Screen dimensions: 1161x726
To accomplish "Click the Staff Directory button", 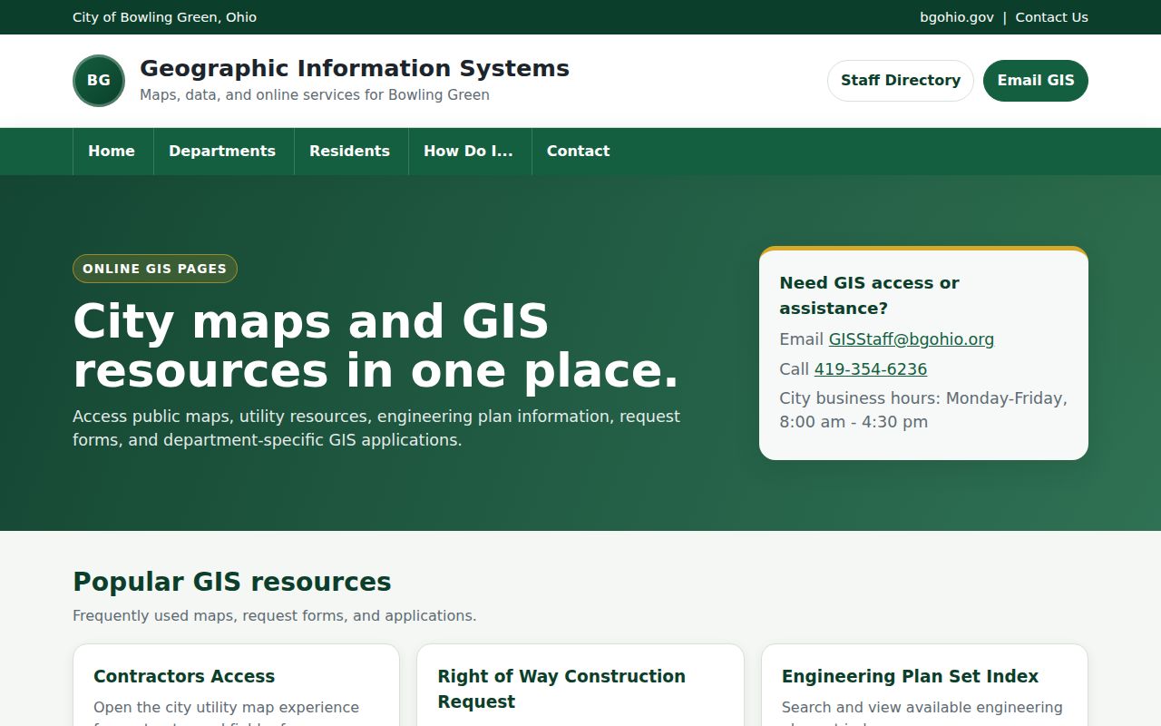I will pos(901,81).
